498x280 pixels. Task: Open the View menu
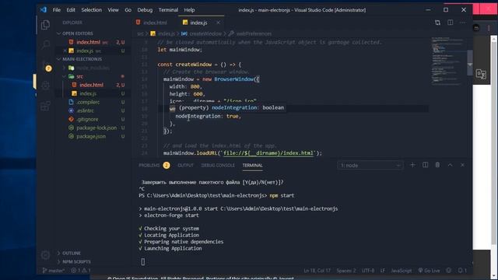(x=113, y=10)
